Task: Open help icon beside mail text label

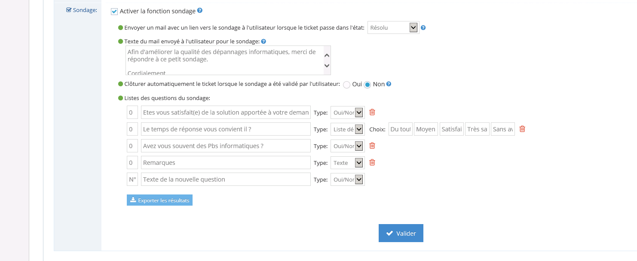Action: click(263, 42)
